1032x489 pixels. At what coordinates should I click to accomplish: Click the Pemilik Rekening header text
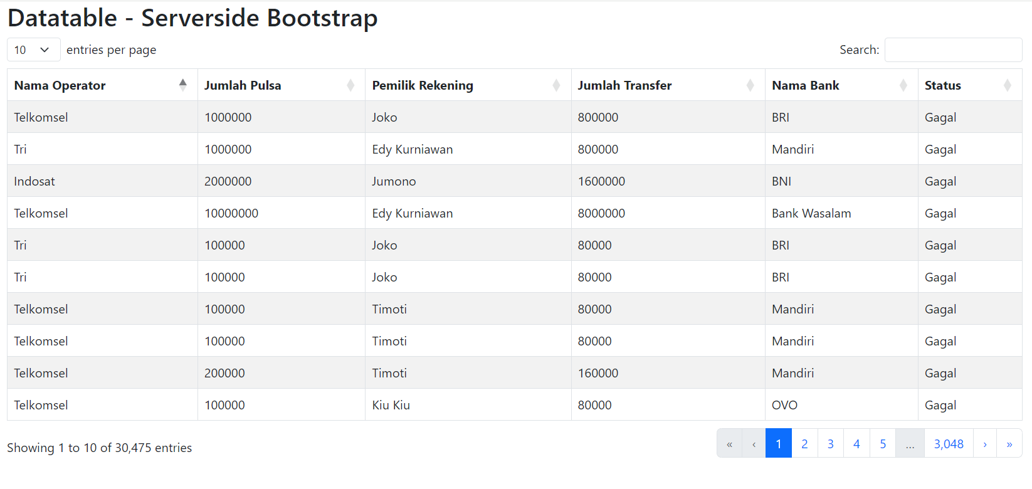pos(423,85)
